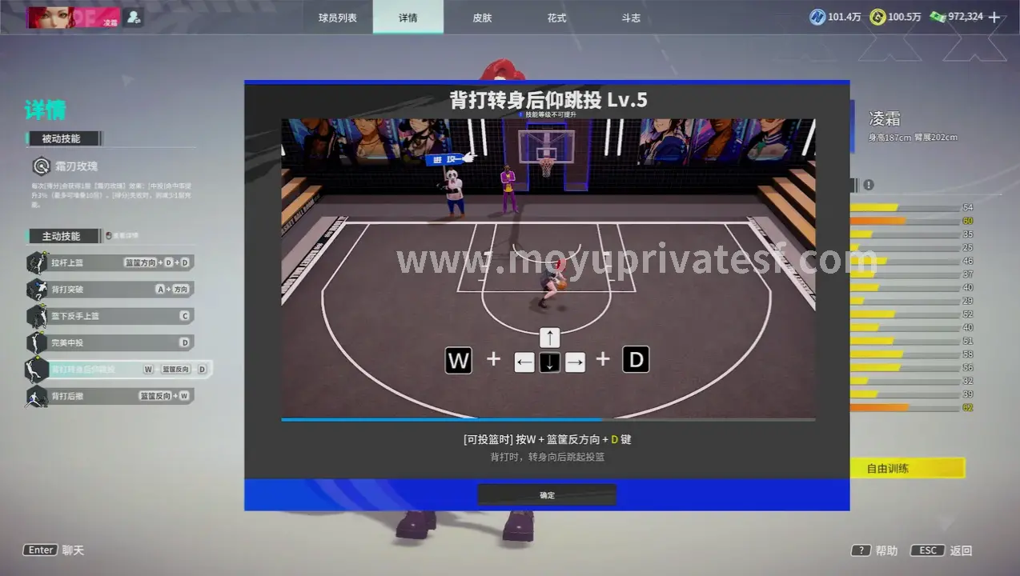Click the switch player icon beside avatar
1020x576 pixels.
[x=134, y=17]
